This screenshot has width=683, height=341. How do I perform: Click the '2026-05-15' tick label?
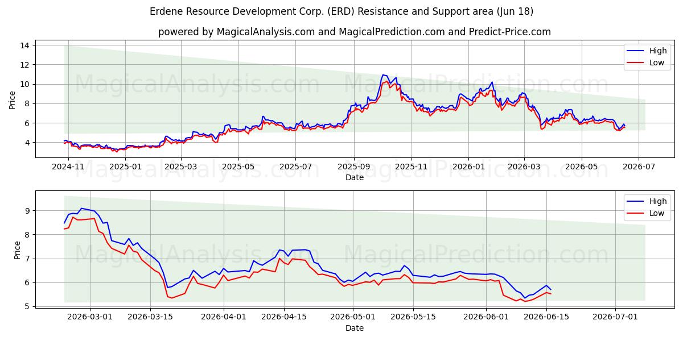tap(413, 317)
